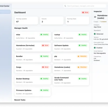Click the Healthy check icon on rustup
The height and width of the screenshot is (108, 108).
[79, 35]
